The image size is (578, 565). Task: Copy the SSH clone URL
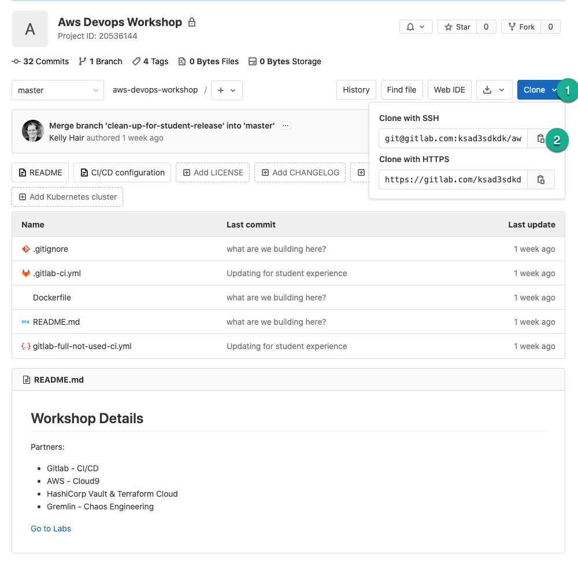[x=541, y=138]
